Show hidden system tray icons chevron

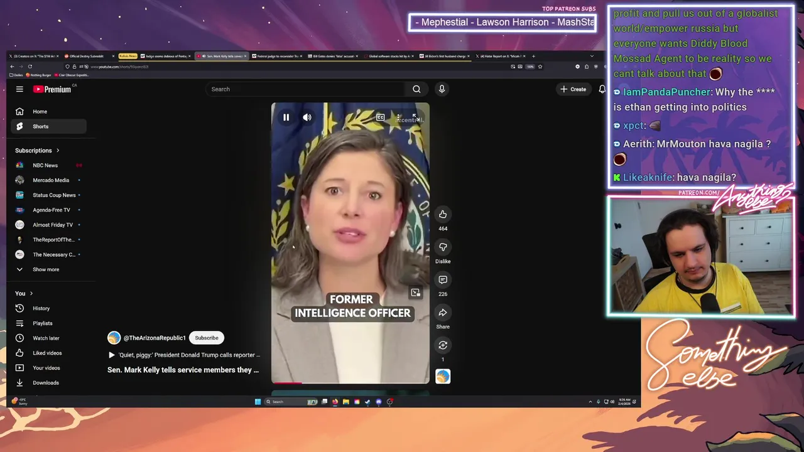click(x=590, y=402)
